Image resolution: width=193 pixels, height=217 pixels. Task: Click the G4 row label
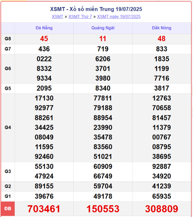[x=8, y=128]
